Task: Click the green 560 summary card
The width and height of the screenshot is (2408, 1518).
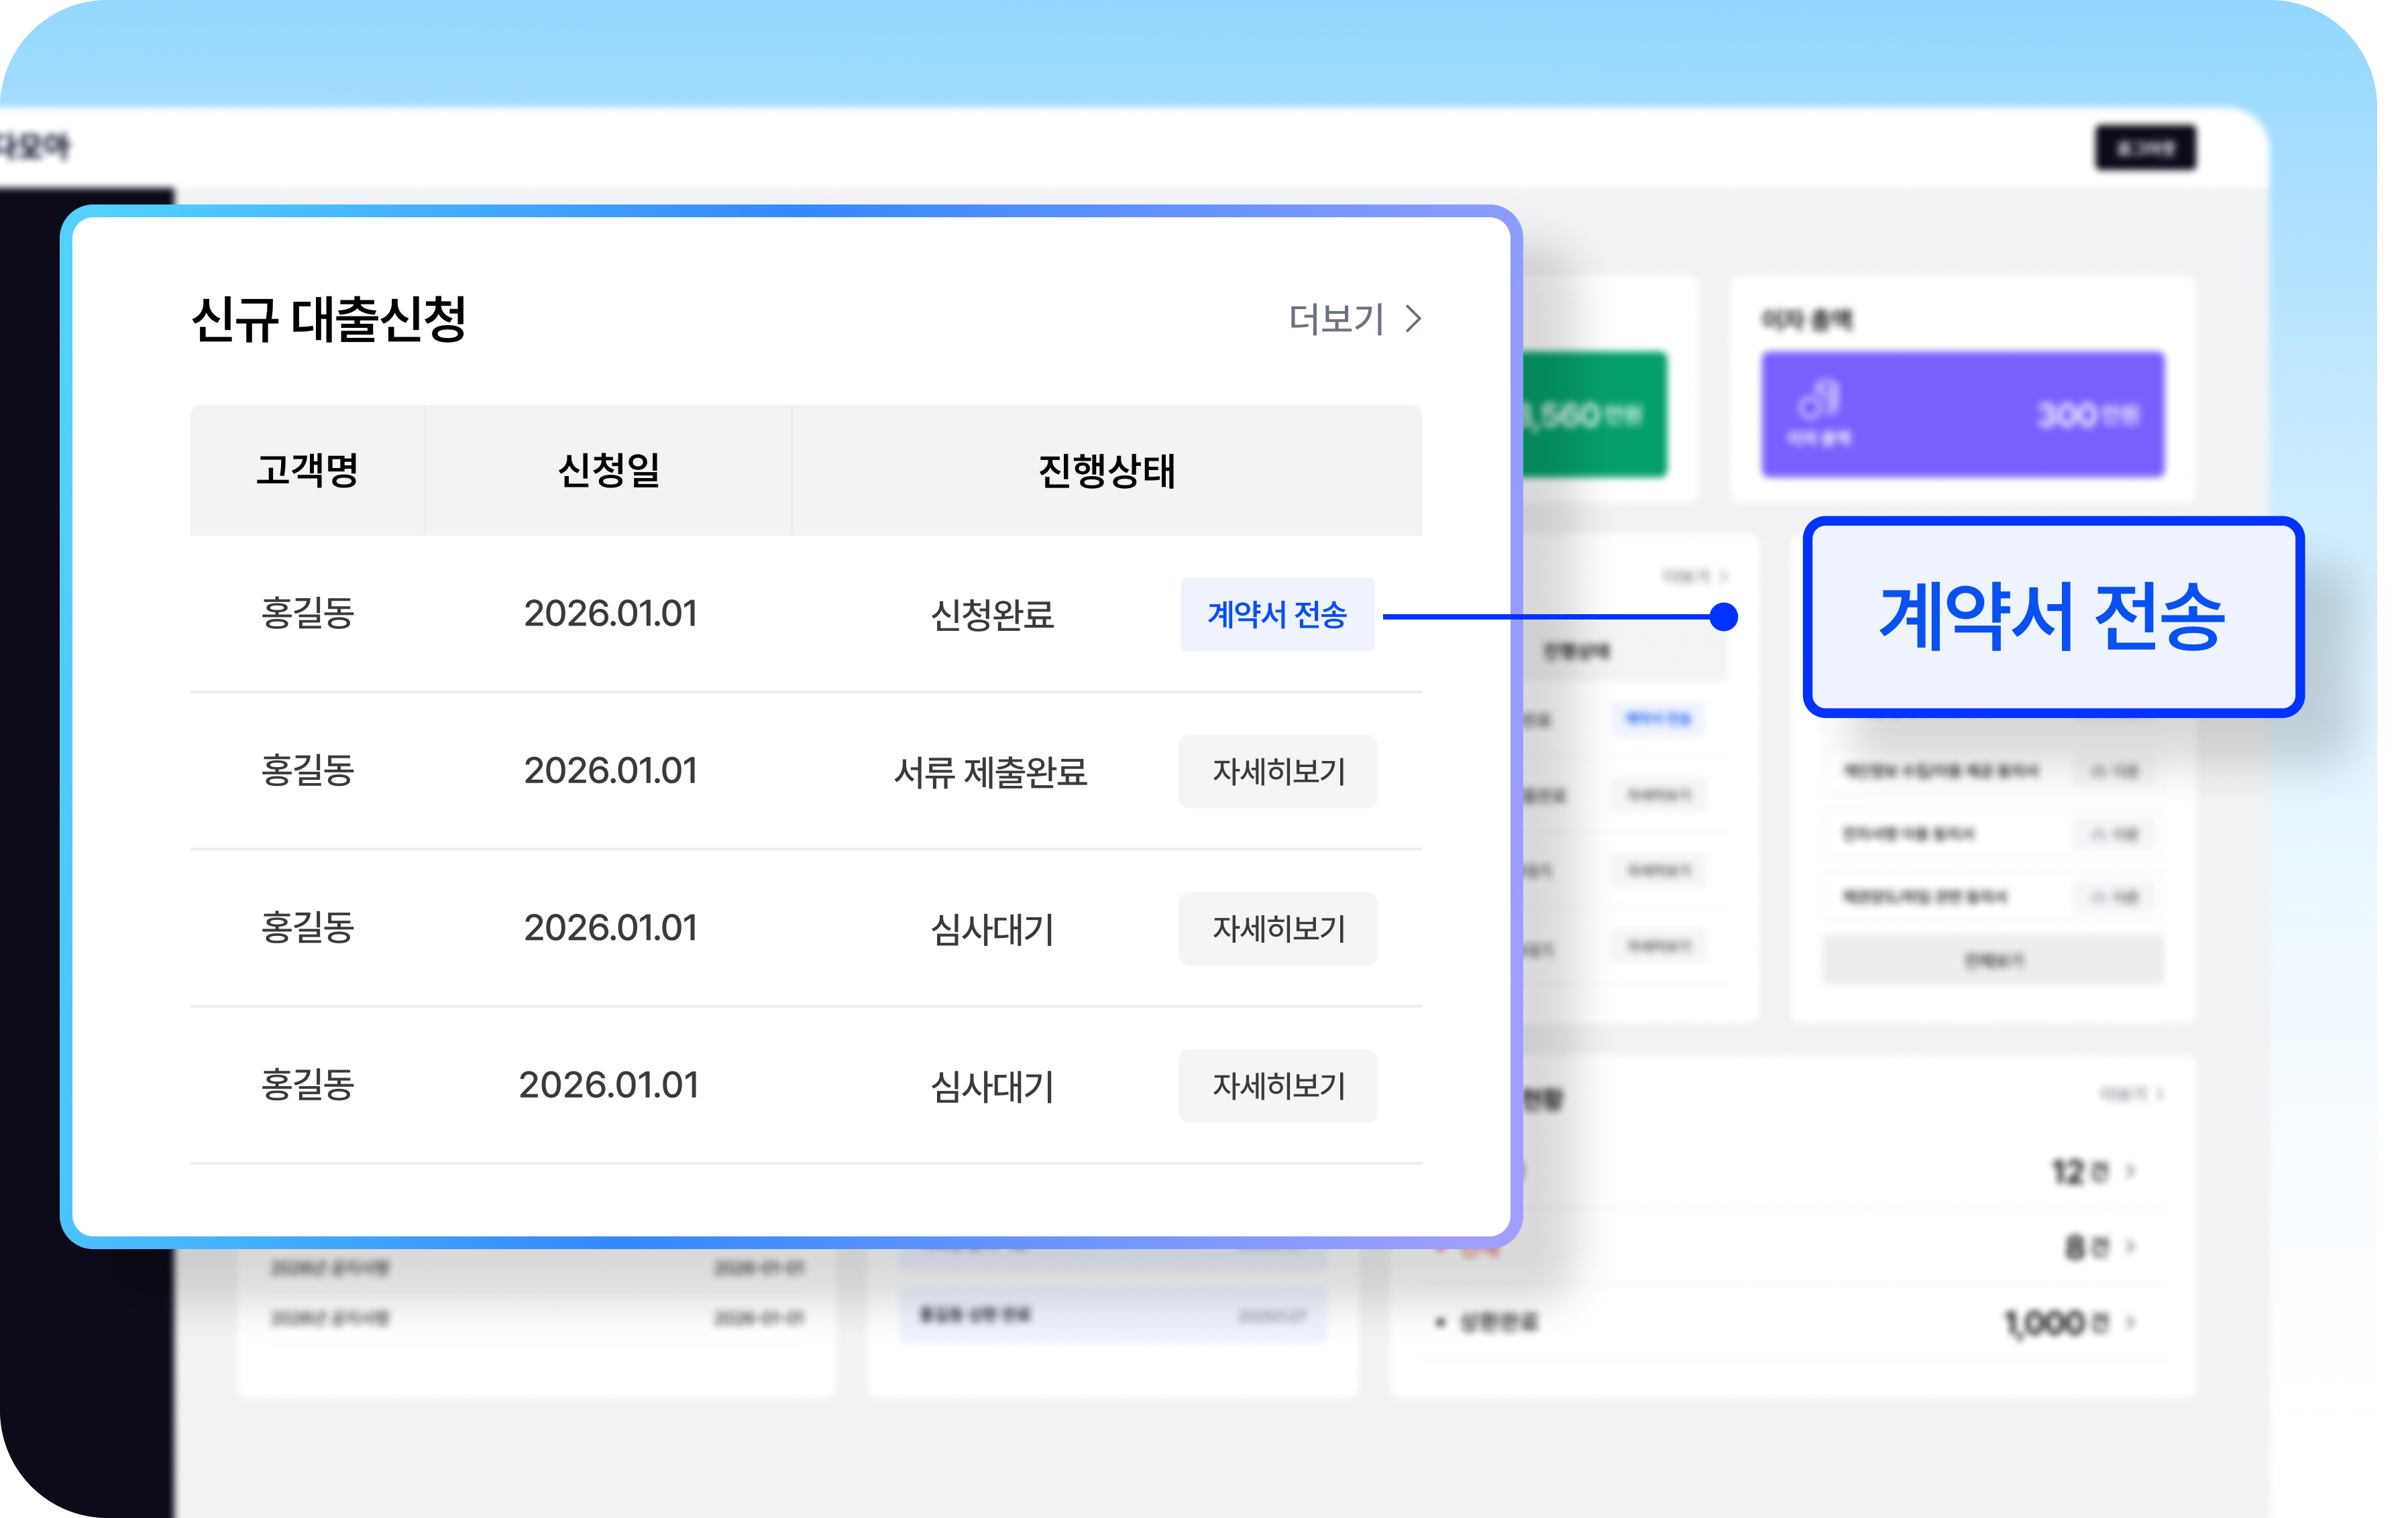Action: (1595, 414)
